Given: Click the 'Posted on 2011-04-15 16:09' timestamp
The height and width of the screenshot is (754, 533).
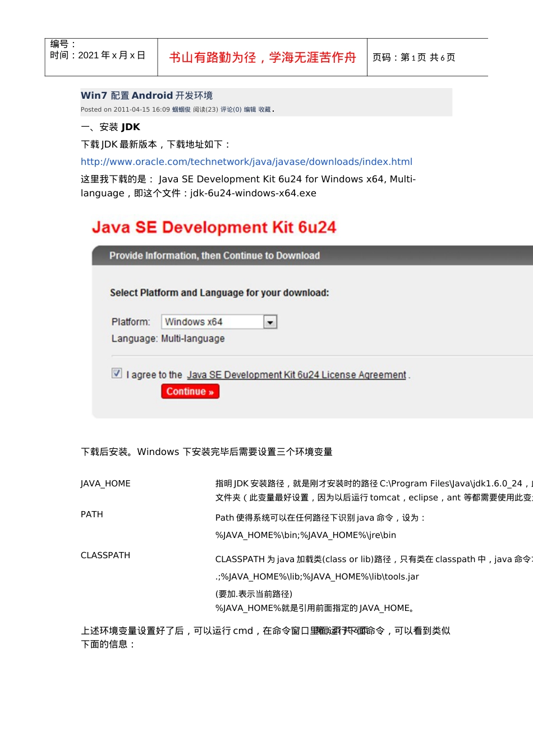Looking at the screenshot, I should 125,109.
